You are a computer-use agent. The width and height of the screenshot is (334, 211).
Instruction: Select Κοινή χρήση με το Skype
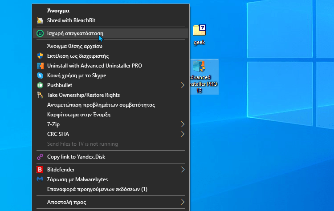pos(110,76)
